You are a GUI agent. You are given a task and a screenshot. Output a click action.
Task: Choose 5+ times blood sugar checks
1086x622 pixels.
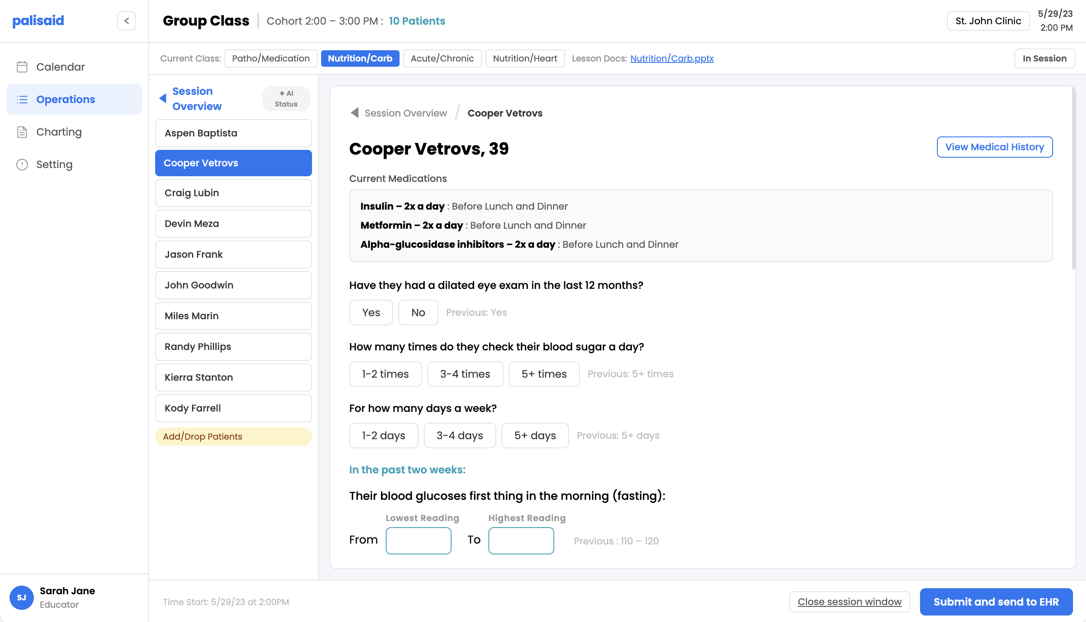(544, 374)
